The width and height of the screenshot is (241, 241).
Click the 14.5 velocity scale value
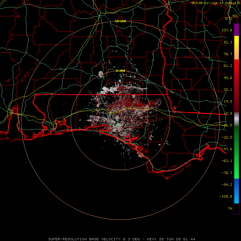228,101
